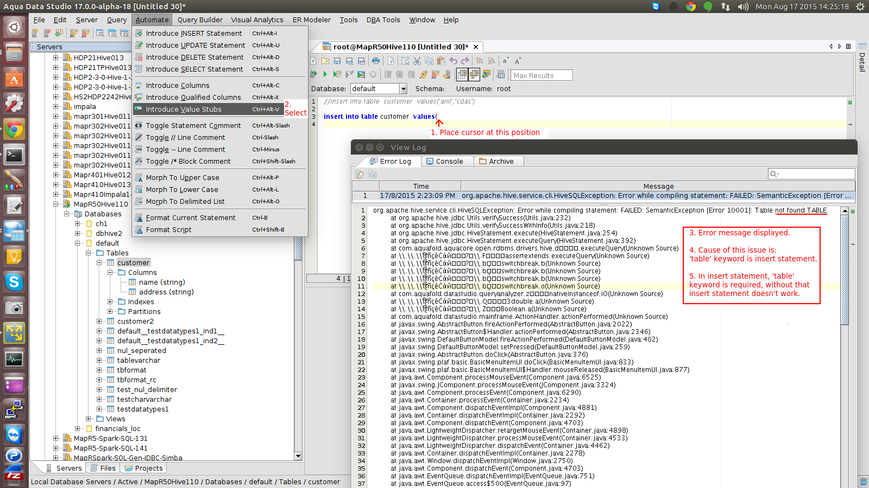Toggle the select-all dashed rectangle button
This screenshot has height=488, width=869.
(405, 61)
